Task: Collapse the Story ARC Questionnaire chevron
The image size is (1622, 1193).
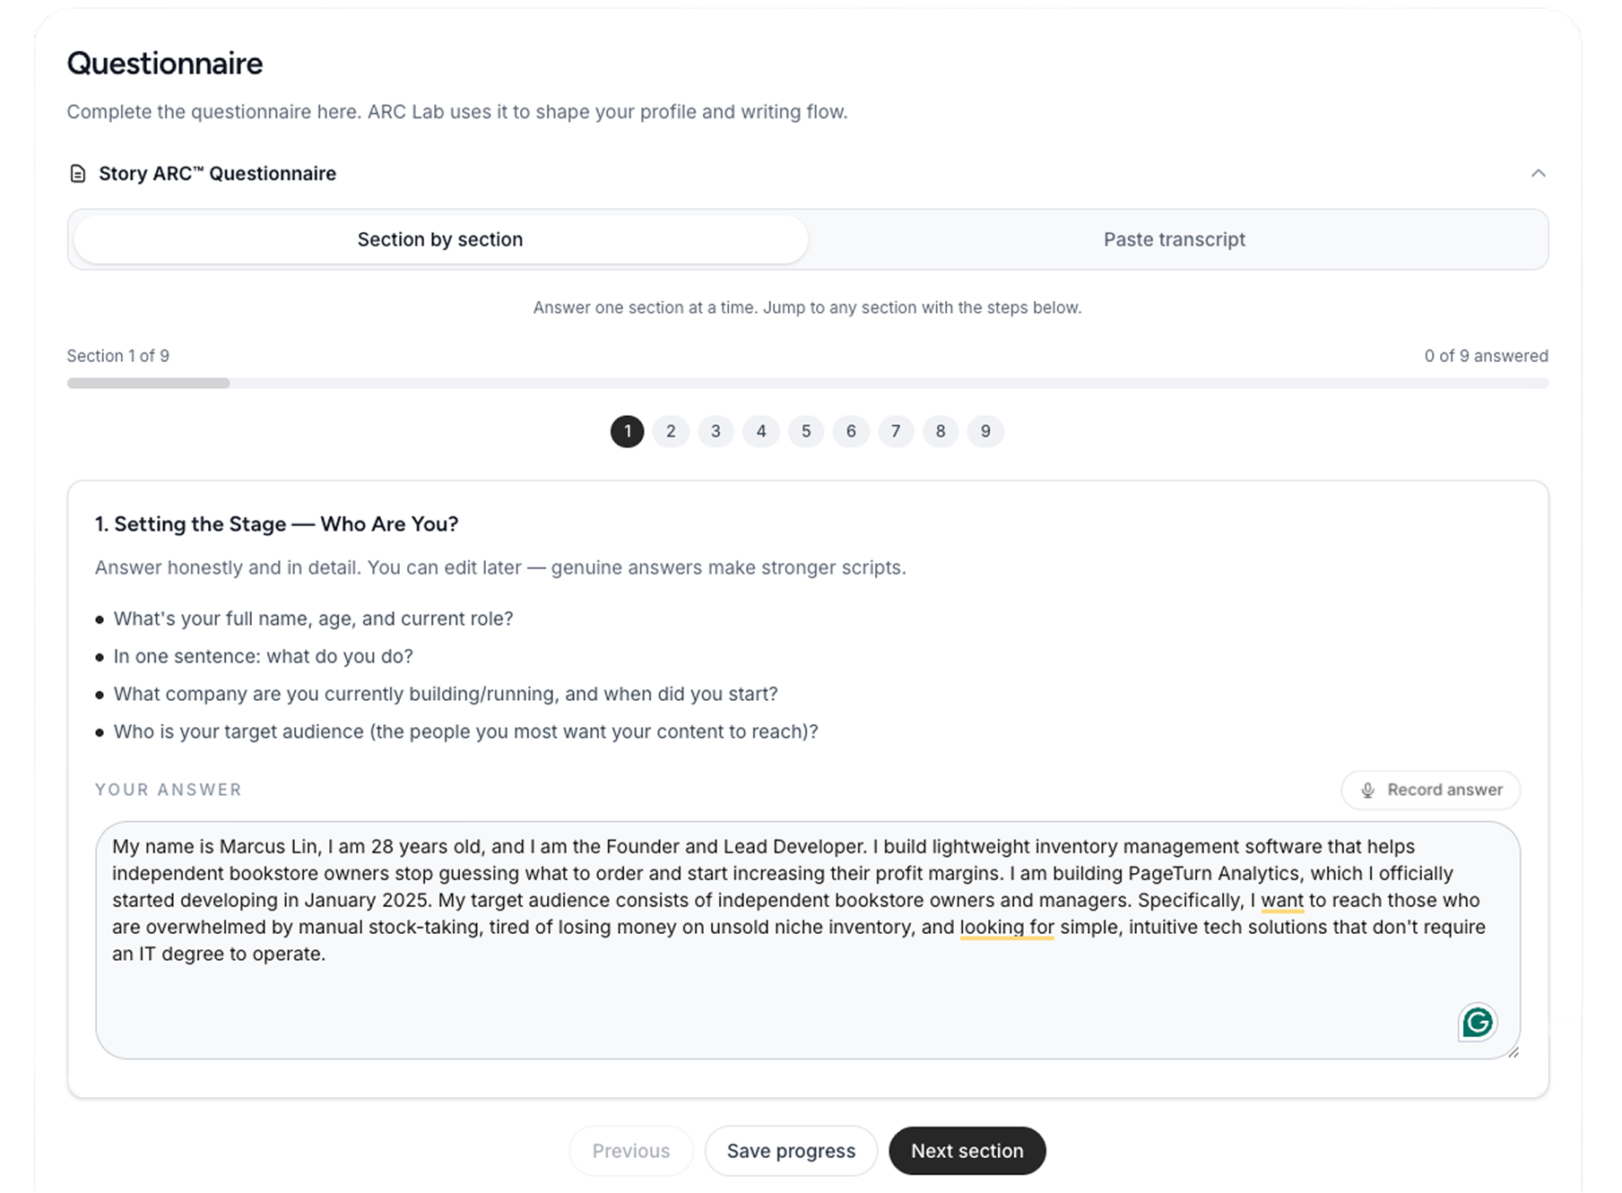Action: (x=1538, y=173)
